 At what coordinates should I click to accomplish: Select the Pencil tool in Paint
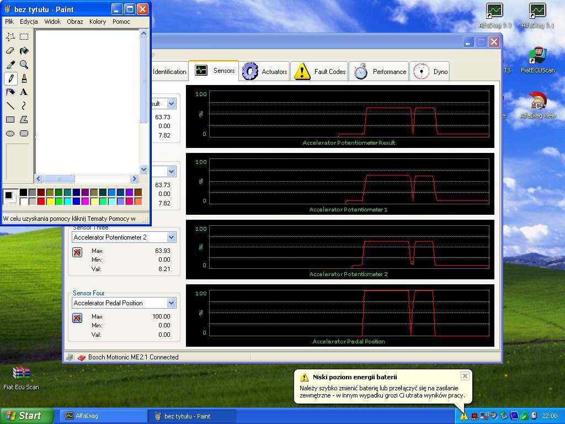coord(10,78)
